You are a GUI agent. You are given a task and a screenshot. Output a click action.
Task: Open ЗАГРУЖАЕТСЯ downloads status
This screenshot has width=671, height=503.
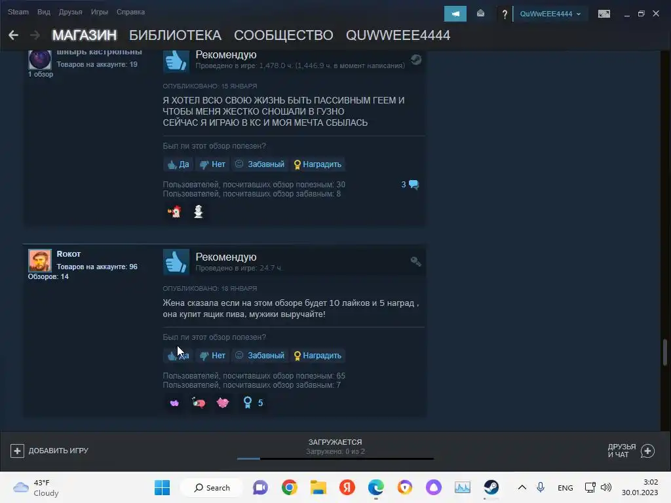click(x=335, y=446)
